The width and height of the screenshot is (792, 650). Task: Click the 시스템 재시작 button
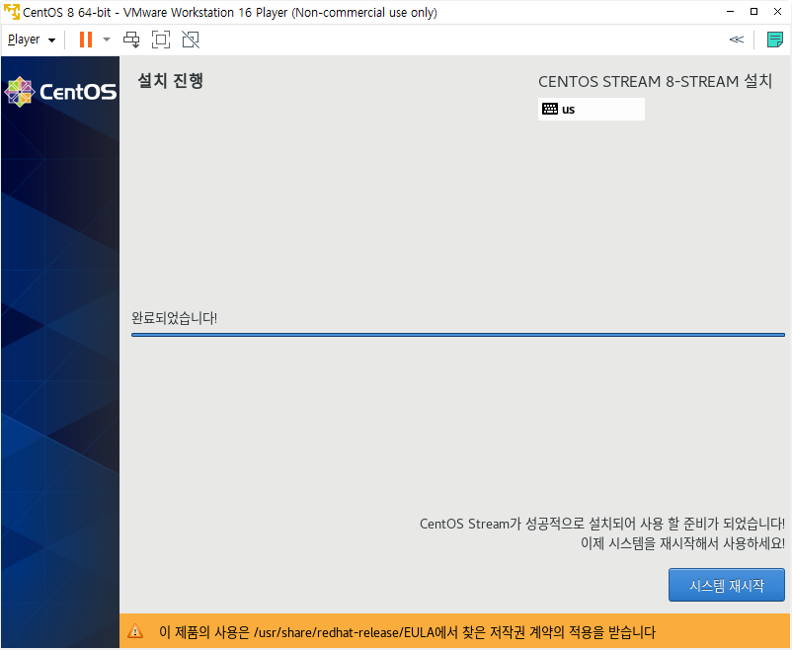[727, 586]
